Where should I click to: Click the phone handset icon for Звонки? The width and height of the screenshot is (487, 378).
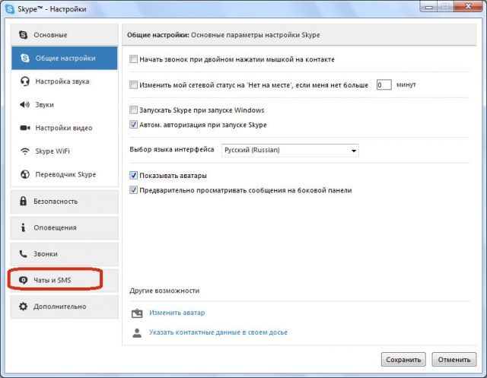[23, 254]
